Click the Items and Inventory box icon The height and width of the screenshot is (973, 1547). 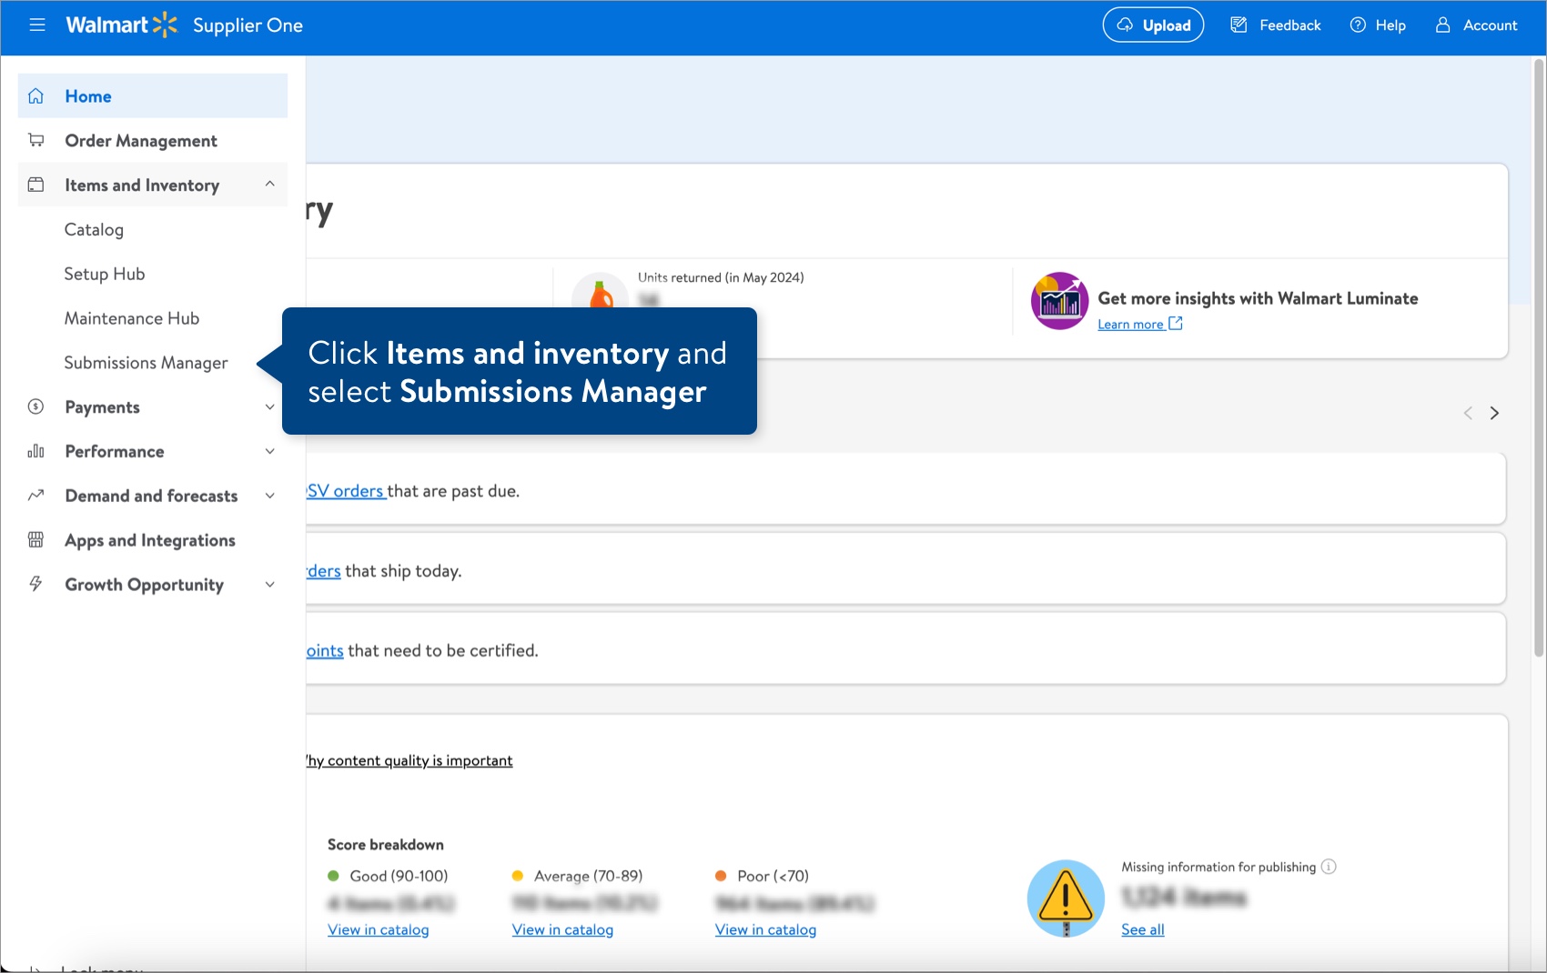[35, 184]
